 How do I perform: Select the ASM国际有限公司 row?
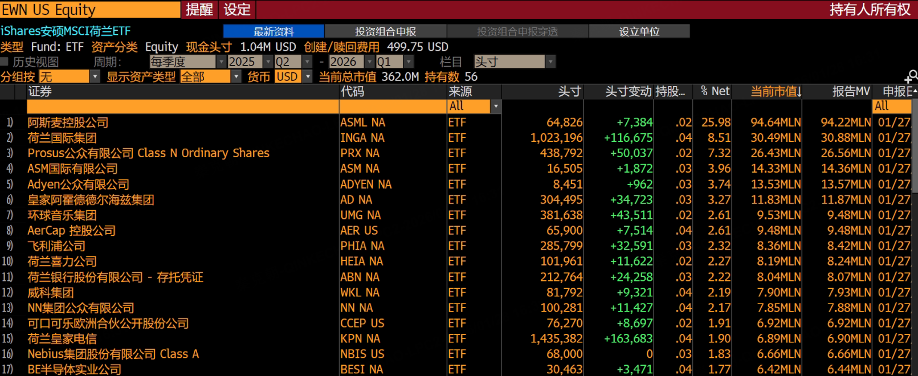pos(456,169)
